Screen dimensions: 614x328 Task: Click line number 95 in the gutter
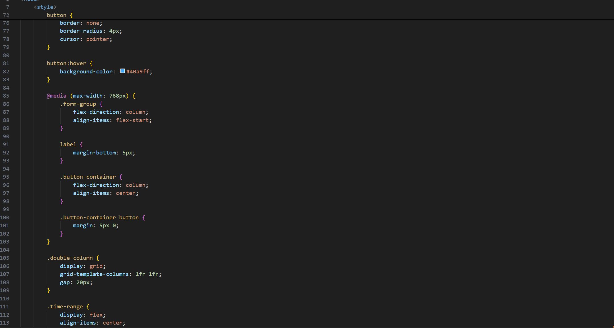(x=6, y=177)
